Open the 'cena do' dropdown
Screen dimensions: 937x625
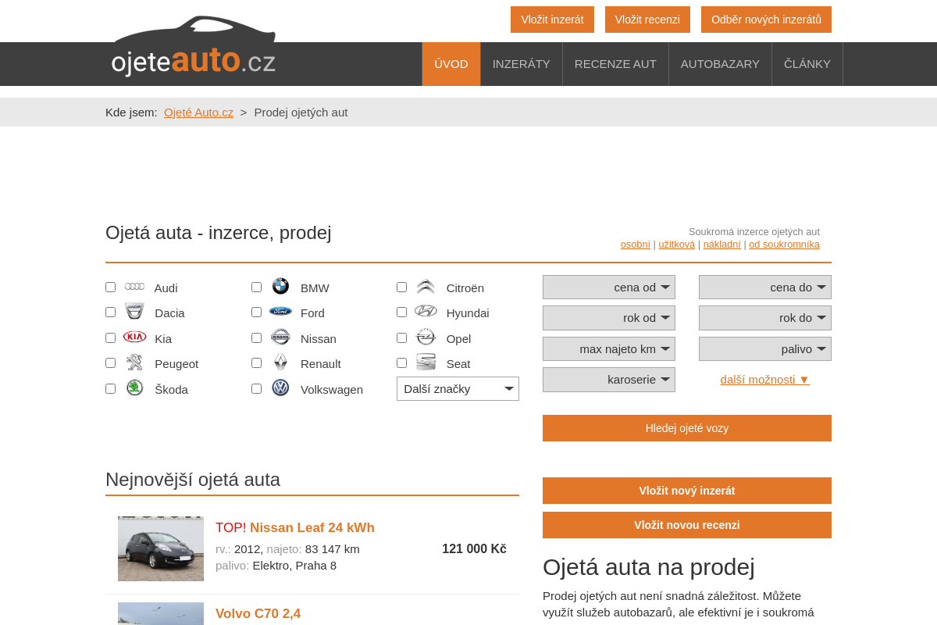(x=765, y=287)
